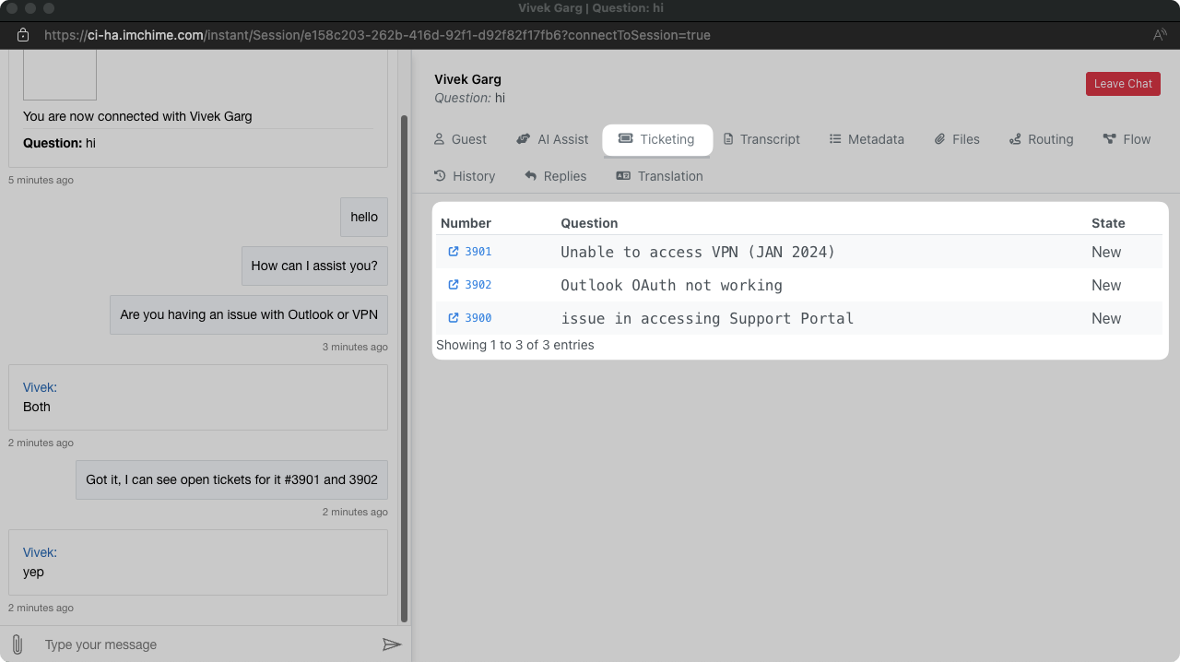This screenshot has width=1180, height=662.
Task: Open ticket number 3902 link
Action: click(x=478, y=285)
